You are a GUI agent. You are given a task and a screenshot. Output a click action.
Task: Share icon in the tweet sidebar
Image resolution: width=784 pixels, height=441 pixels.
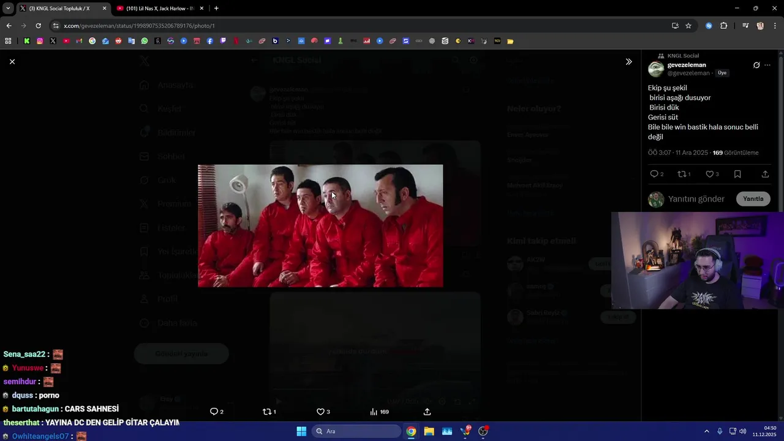pos(765,174)
